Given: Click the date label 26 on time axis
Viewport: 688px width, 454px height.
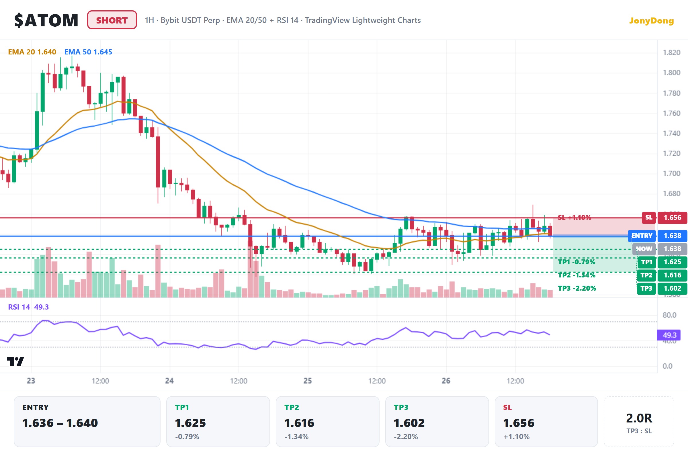Looking at the screenshot, I should pyautogui.click(x=446, y=381).
